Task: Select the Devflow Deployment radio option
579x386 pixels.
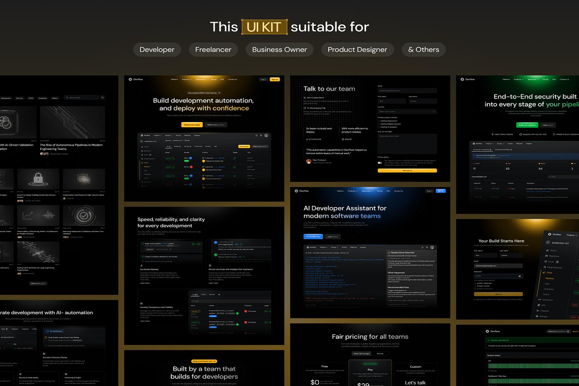Action: 379,121
